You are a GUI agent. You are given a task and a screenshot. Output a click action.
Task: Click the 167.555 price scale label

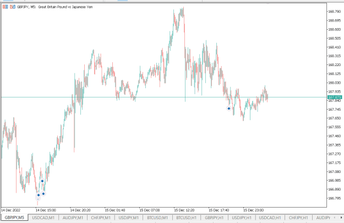tap(334, 127)
